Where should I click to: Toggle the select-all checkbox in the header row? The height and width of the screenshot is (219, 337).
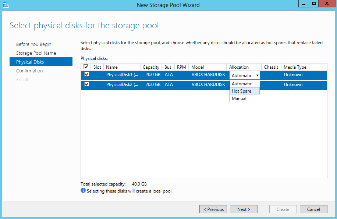coord(86,67)
